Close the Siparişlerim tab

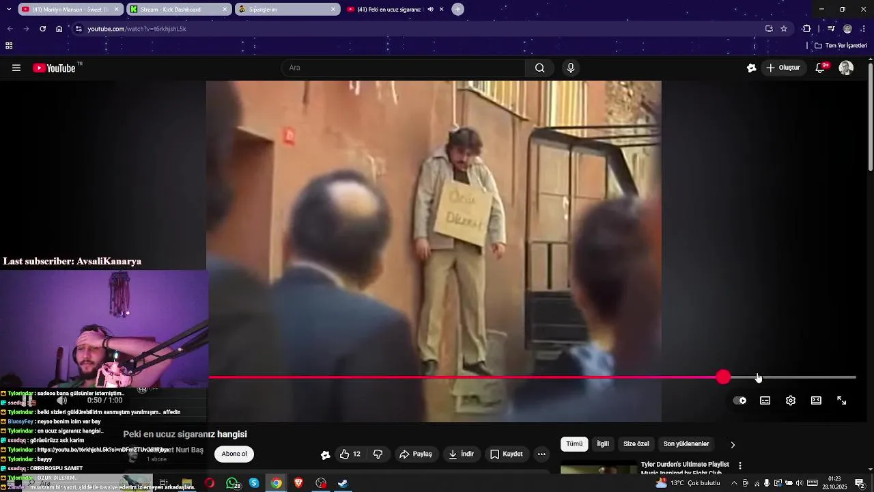click(333, 10)
